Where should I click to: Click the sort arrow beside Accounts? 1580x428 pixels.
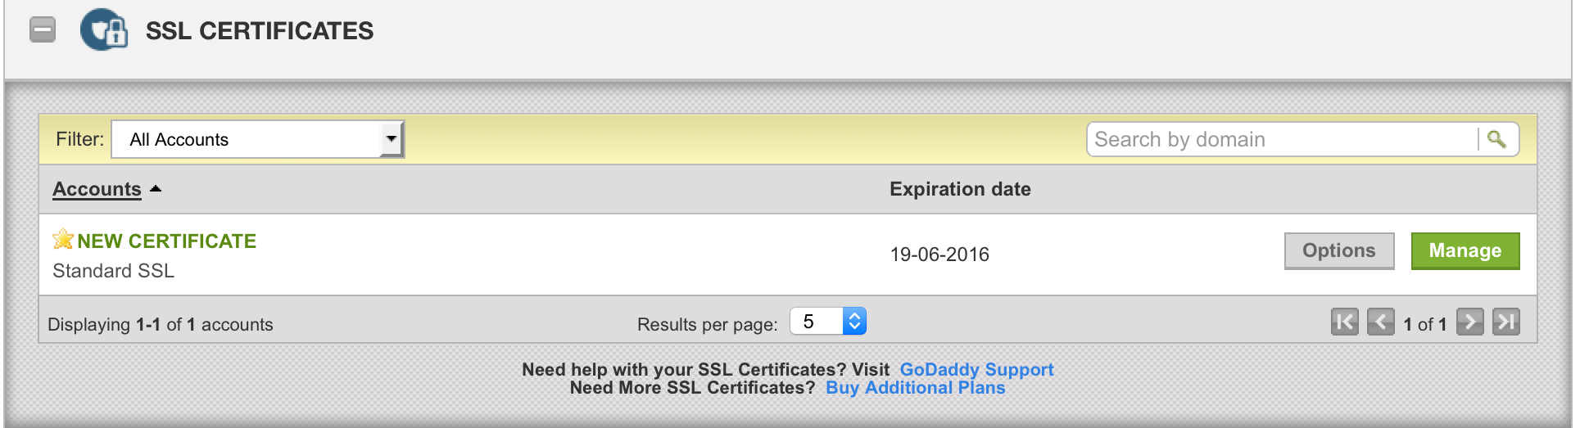(x=156, y=189)
